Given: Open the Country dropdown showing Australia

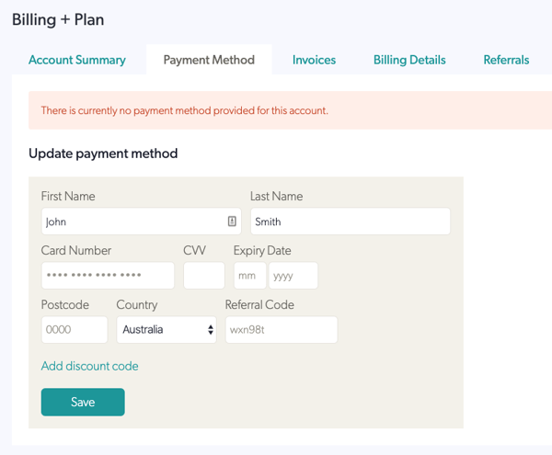Looking at the screenshot, I should [167, 329].
